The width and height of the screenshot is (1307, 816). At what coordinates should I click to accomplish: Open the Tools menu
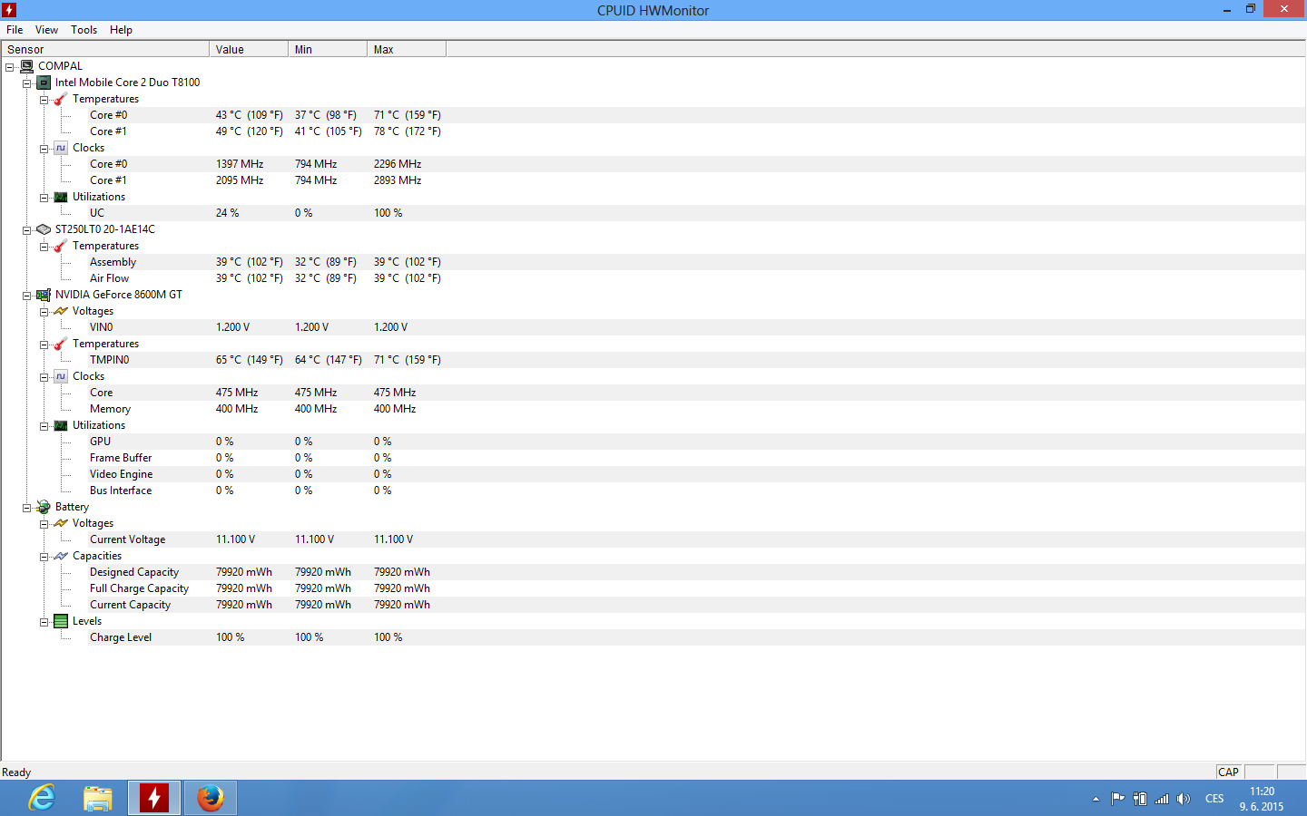tap(84, 30)
